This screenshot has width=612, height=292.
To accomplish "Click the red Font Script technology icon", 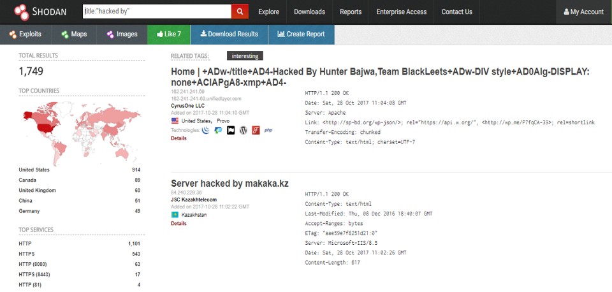I will point(256,131).
